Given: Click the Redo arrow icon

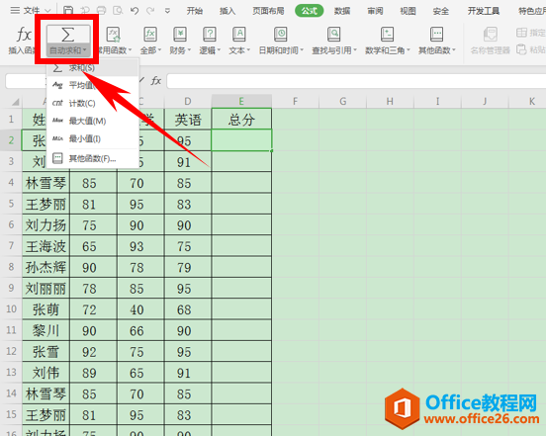Looking at the screenshot, I should click(x=150, y=11).
